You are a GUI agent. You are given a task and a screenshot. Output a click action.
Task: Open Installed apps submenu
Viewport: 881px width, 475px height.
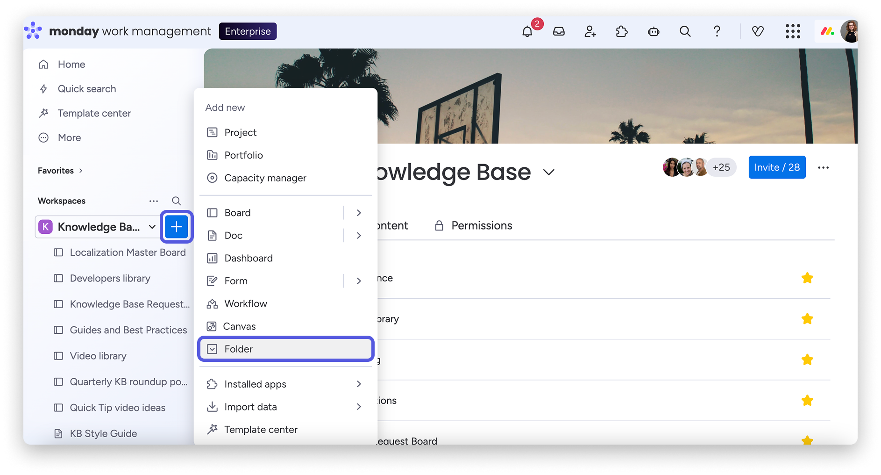[x=285, y=384]
